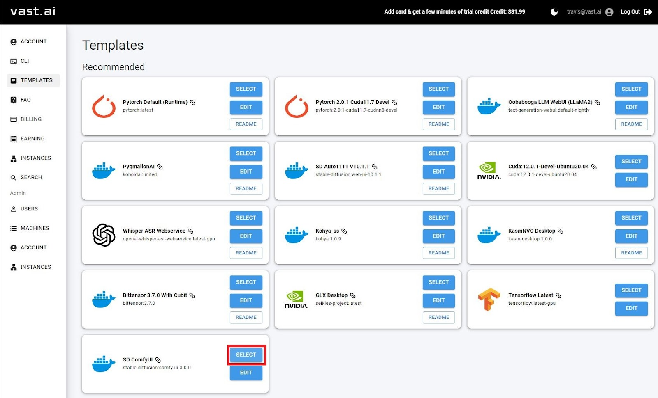Click the Docker whale logo on SD ComfyUI card
This screenshot has width=658, height=398.
click(104, 364)
